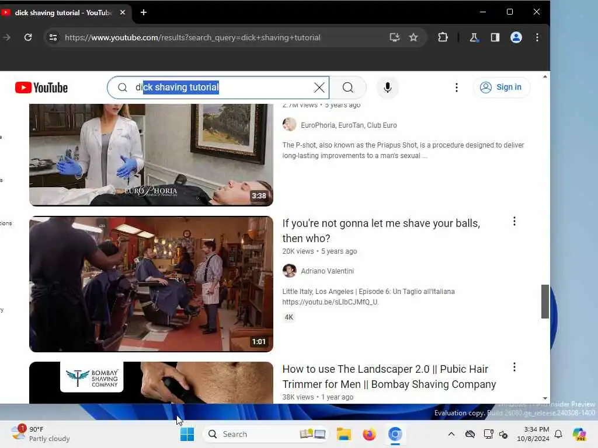The image size is (598, 448).
Task: Click the Adriano Valentini channel avatar
Action: [289, 271]
